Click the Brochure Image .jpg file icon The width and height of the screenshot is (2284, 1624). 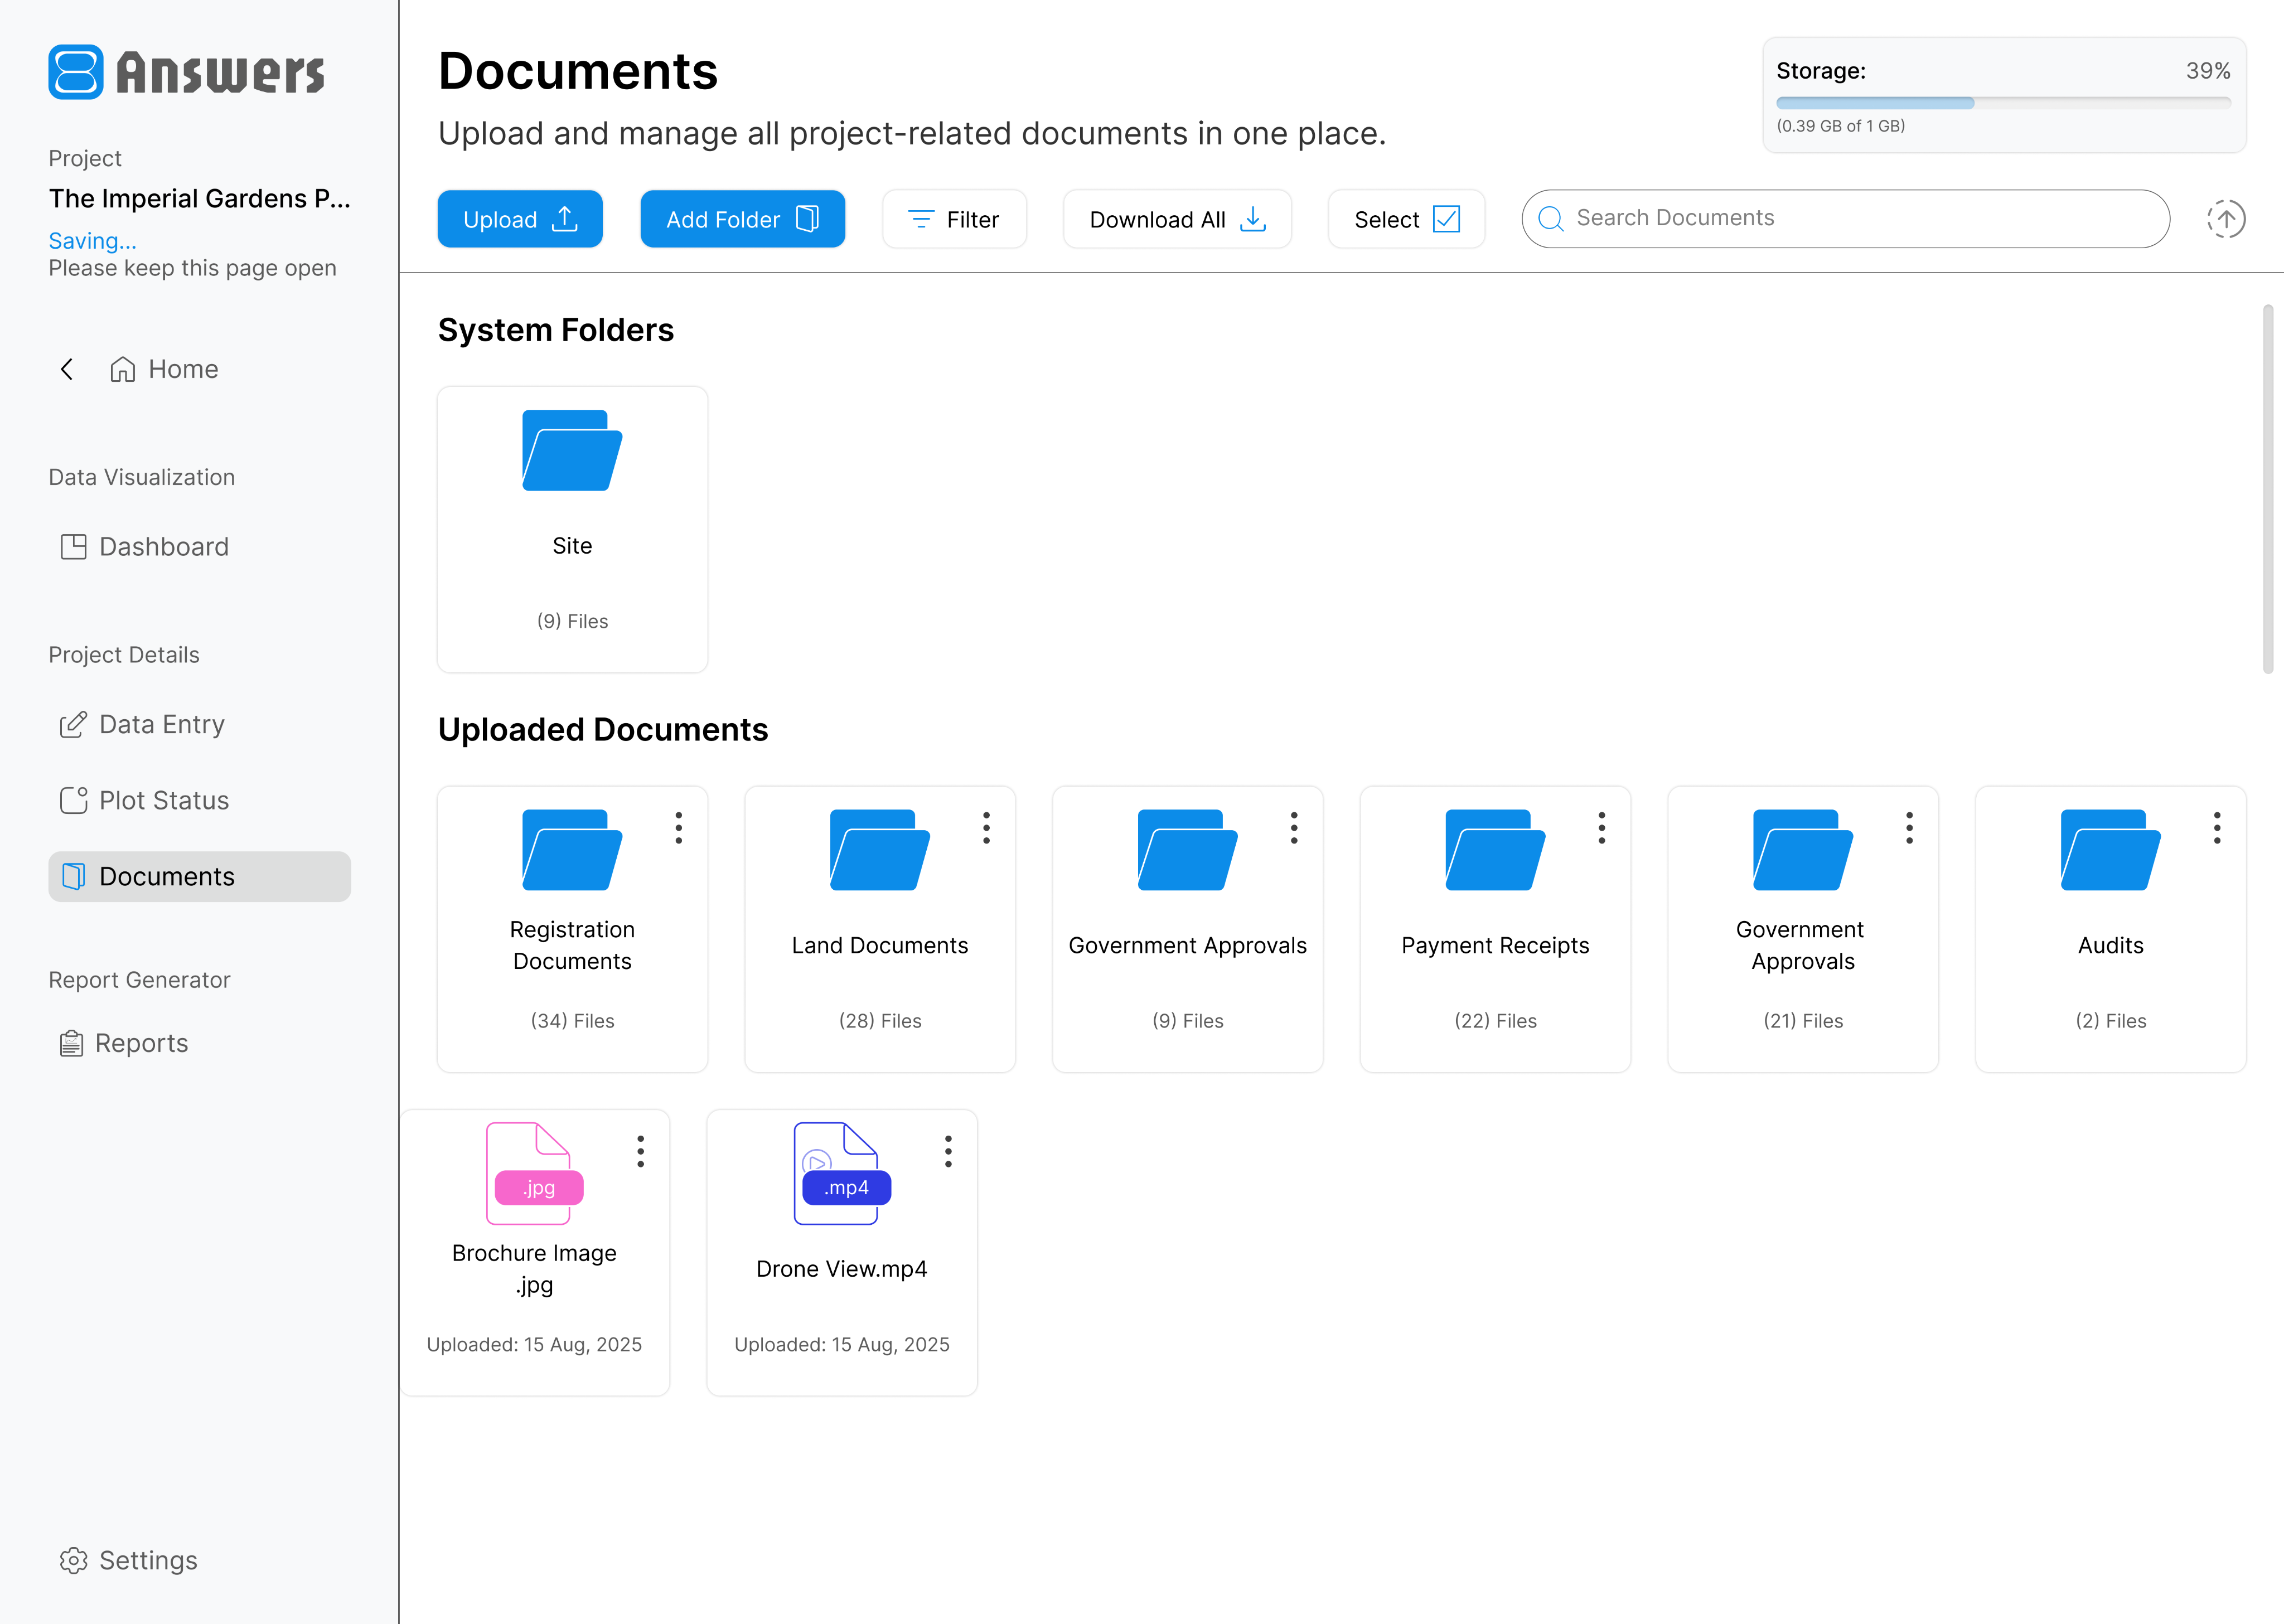click(534, 1173)
